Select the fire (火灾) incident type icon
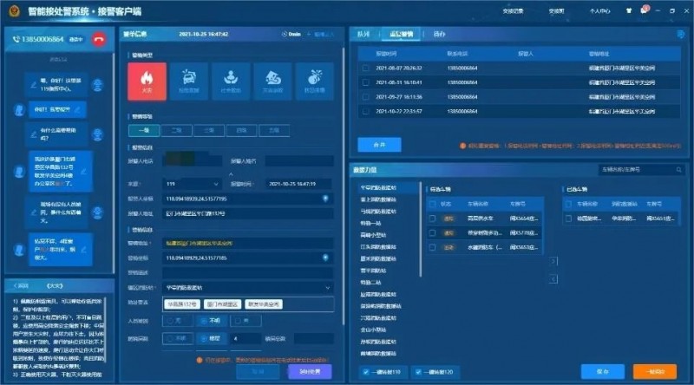 click(147, 80)
